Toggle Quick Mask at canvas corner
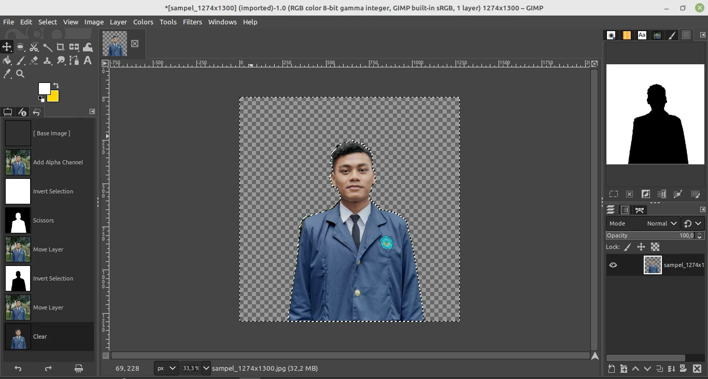Screen dimensions: 708x379 106,356
